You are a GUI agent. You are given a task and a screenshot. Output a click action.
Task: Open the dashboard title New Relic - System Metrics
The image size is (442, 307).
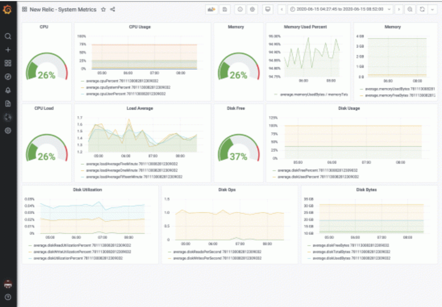coord(63,10)
